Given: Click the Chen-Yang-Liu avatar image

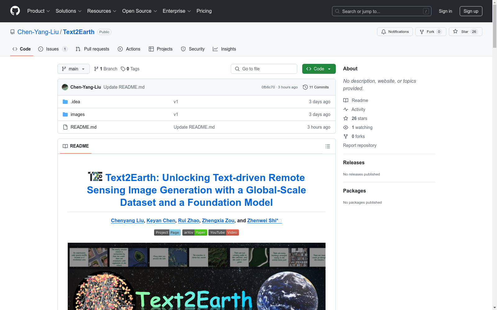Looking at the screenshot, I should tap(65, 87).
